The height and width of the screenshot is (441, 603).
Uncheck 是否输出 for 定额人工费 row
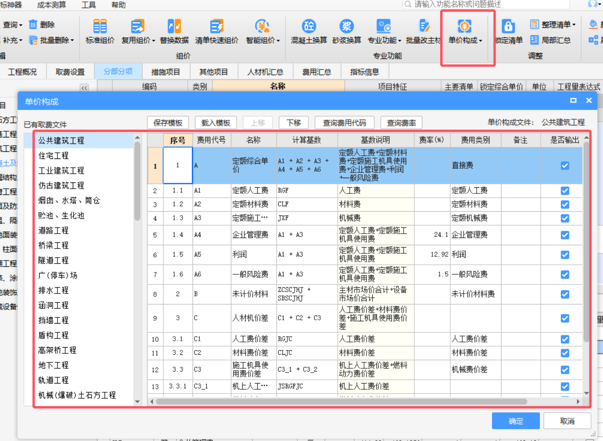[565, 191]
